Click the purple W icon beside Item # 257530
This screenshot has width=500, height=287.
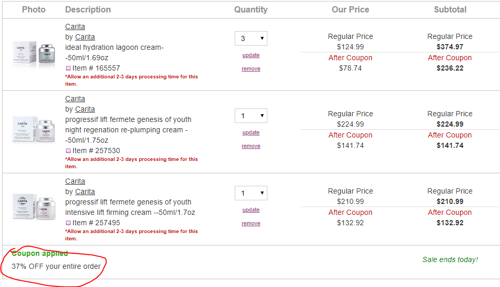68,151
